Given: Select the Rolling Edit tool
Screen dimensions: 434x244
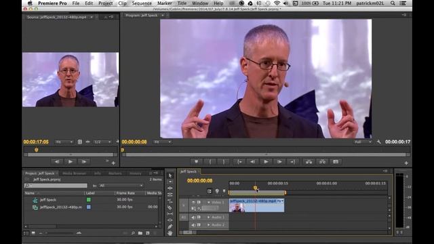Looking at the screenshot, I should [170, 195].
